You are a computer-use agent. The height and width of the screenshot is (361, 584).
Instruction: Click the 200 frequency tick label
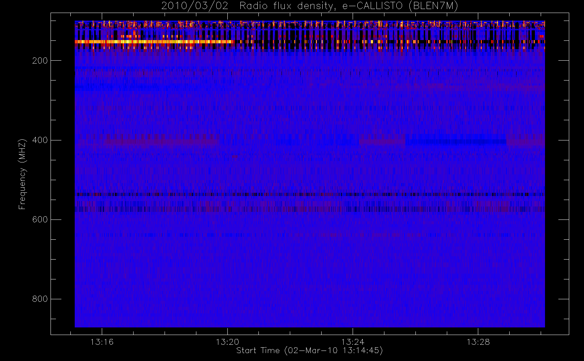(40, 61)
